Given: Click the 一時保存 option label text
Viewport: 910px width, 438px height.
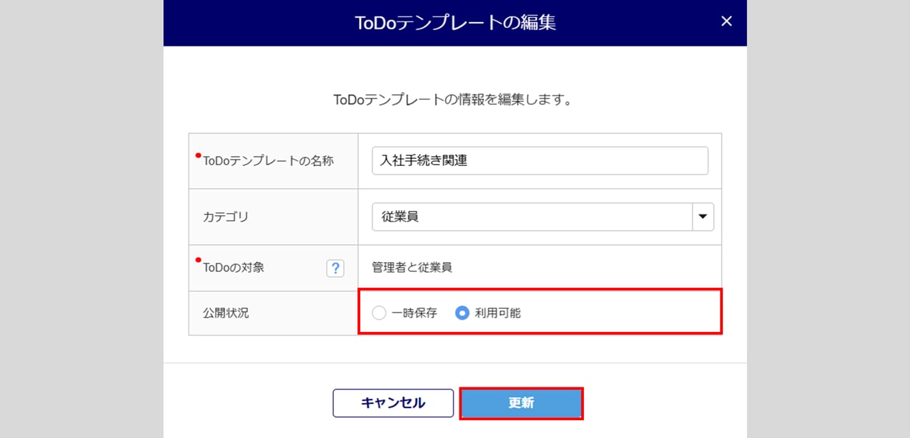Looking at the screenshot, I should [x=414, y=313].
